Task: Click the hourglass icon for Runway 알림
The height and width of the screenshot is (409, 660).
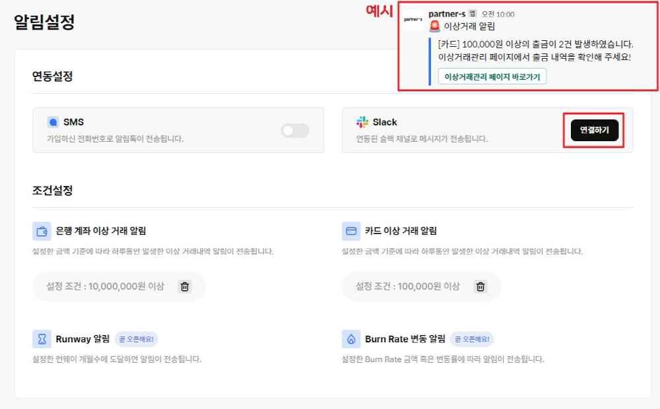Action: pos(42,338)
